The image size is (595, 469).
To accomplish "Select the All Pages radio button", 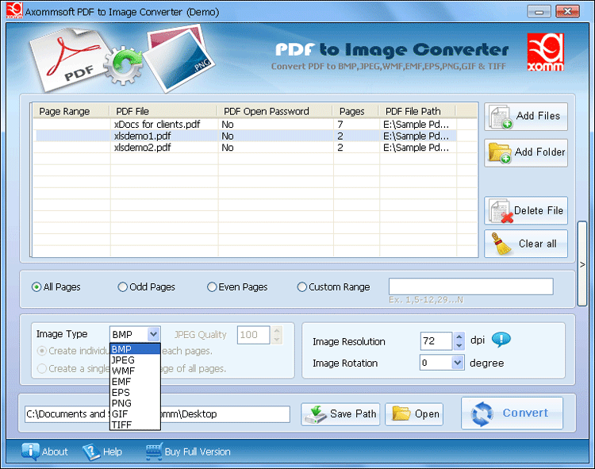I will coord(36,286).
